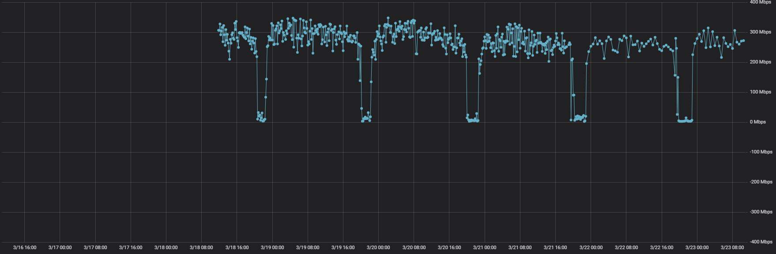Image resolution: width=776 pixels, height=254 pixels.
Task: Click the 3/22 08:00 time label
Action: click(626, 247)
